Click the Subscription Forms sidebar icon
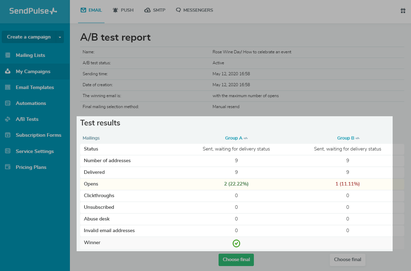The image size is (411, 271). tap(8, 135)
